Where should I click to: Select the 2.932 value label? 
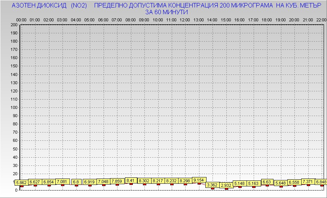[x=226, y=185]
